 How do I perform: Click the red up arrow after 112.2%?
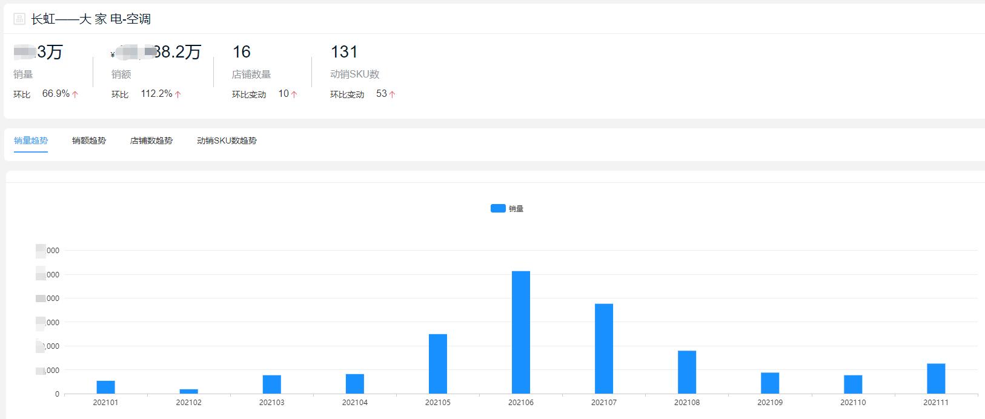pyautogui.click(x=177, y=94)
